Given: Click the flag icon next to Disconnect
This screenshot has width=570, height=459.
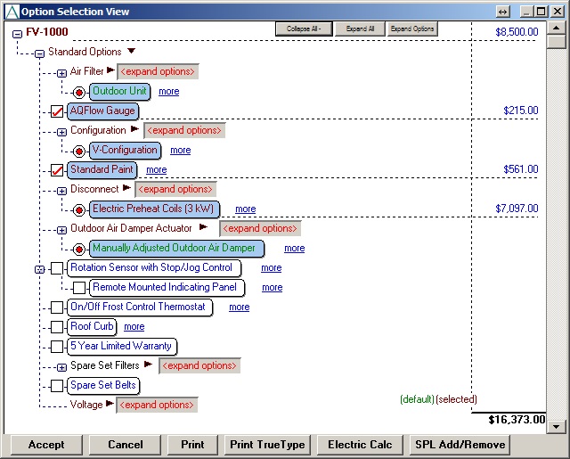Looking at the screenshot, I should point(128,188).
